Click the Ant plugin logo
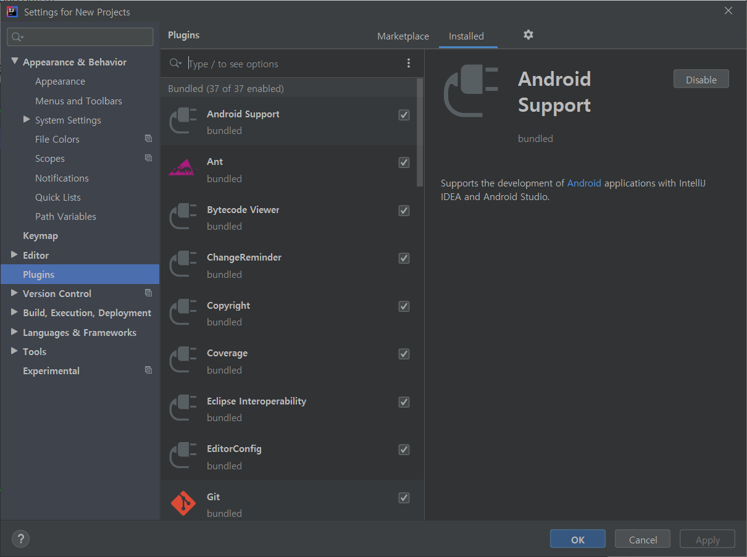 pos(183,168)
